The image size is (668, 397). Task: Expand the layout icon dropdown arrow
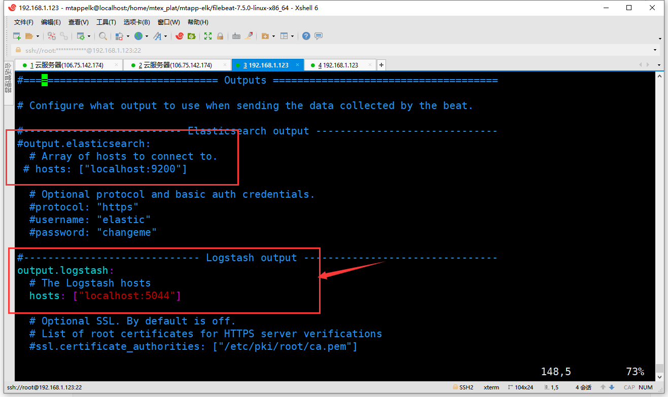pos(292,36)
